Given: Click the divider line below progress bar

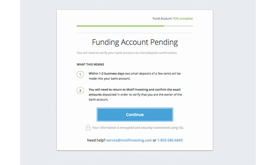Looking at the screenshot, I should click(x=135, y=33).
